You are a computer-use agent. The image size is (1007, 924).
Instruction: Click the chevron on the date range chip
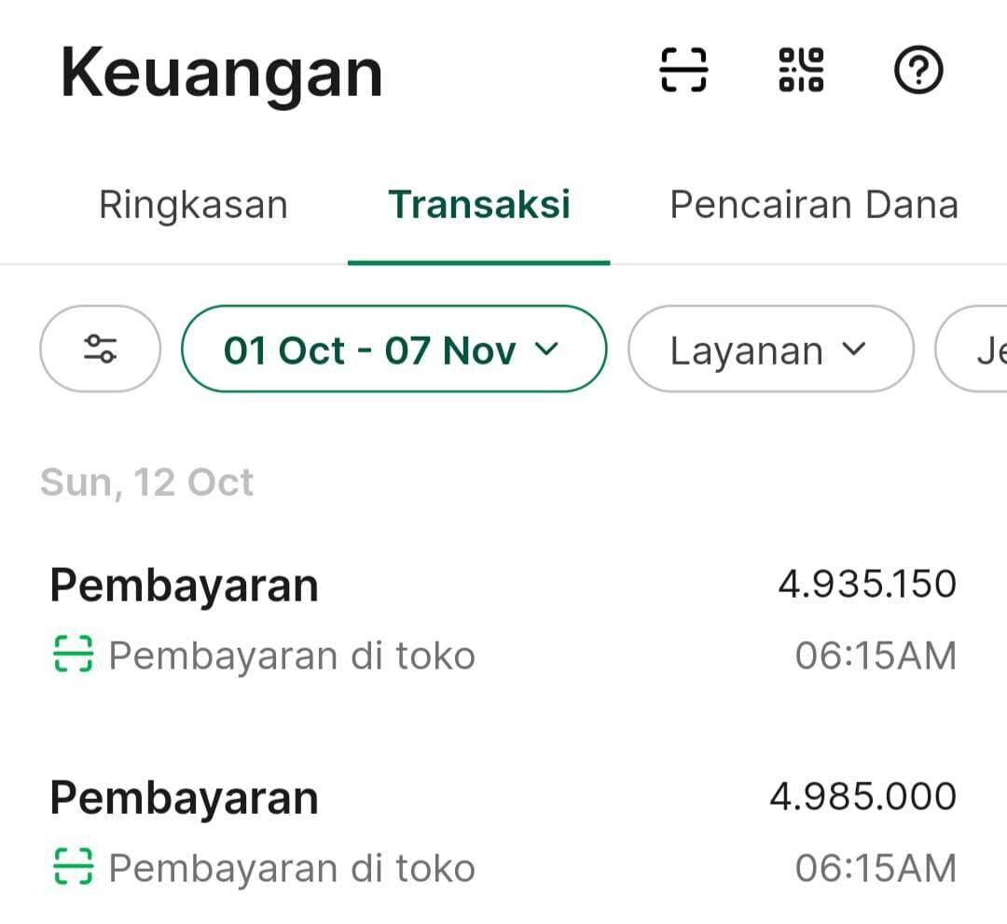pyautogui.click(x=546, y=349)
